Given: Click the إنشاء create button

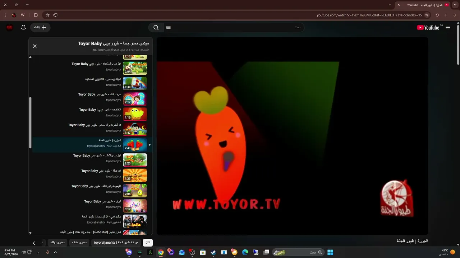Looking at the screenshot, I should pos(40,28).
